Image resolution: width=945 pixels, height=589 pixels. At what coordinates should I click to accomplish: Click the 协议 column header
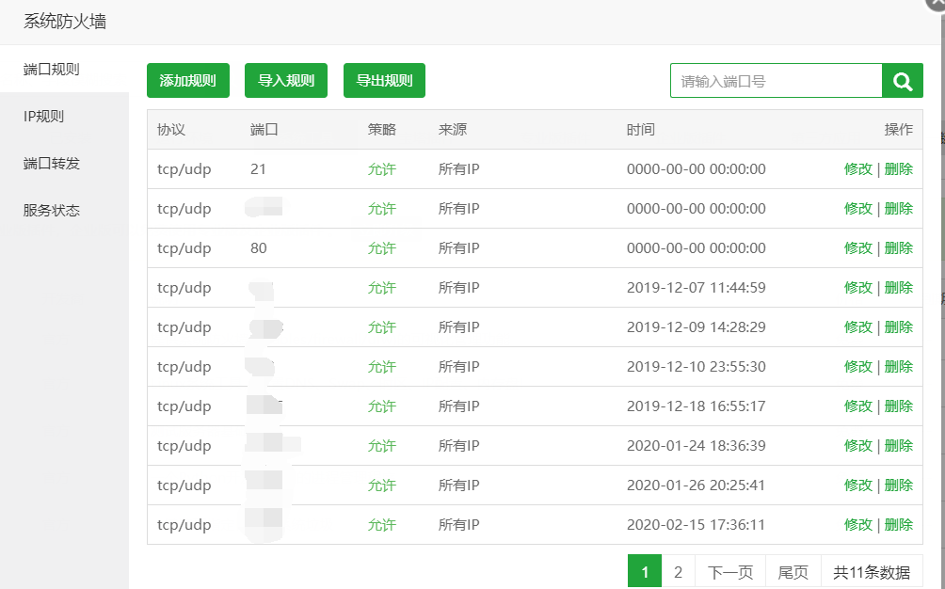coord(171,130)
